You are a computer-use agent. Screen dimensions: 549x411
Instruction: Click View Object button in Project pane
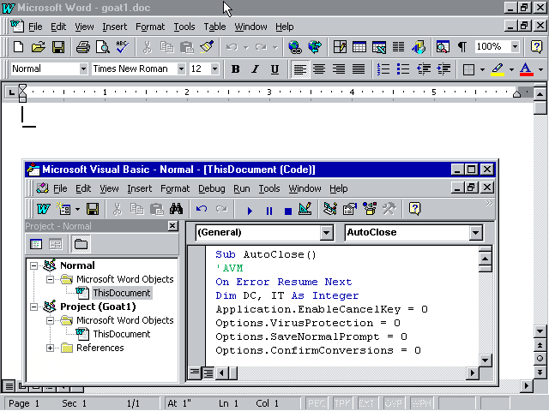point(55,244)
